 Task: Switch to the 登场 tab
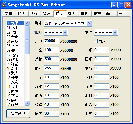coord(47,14)
